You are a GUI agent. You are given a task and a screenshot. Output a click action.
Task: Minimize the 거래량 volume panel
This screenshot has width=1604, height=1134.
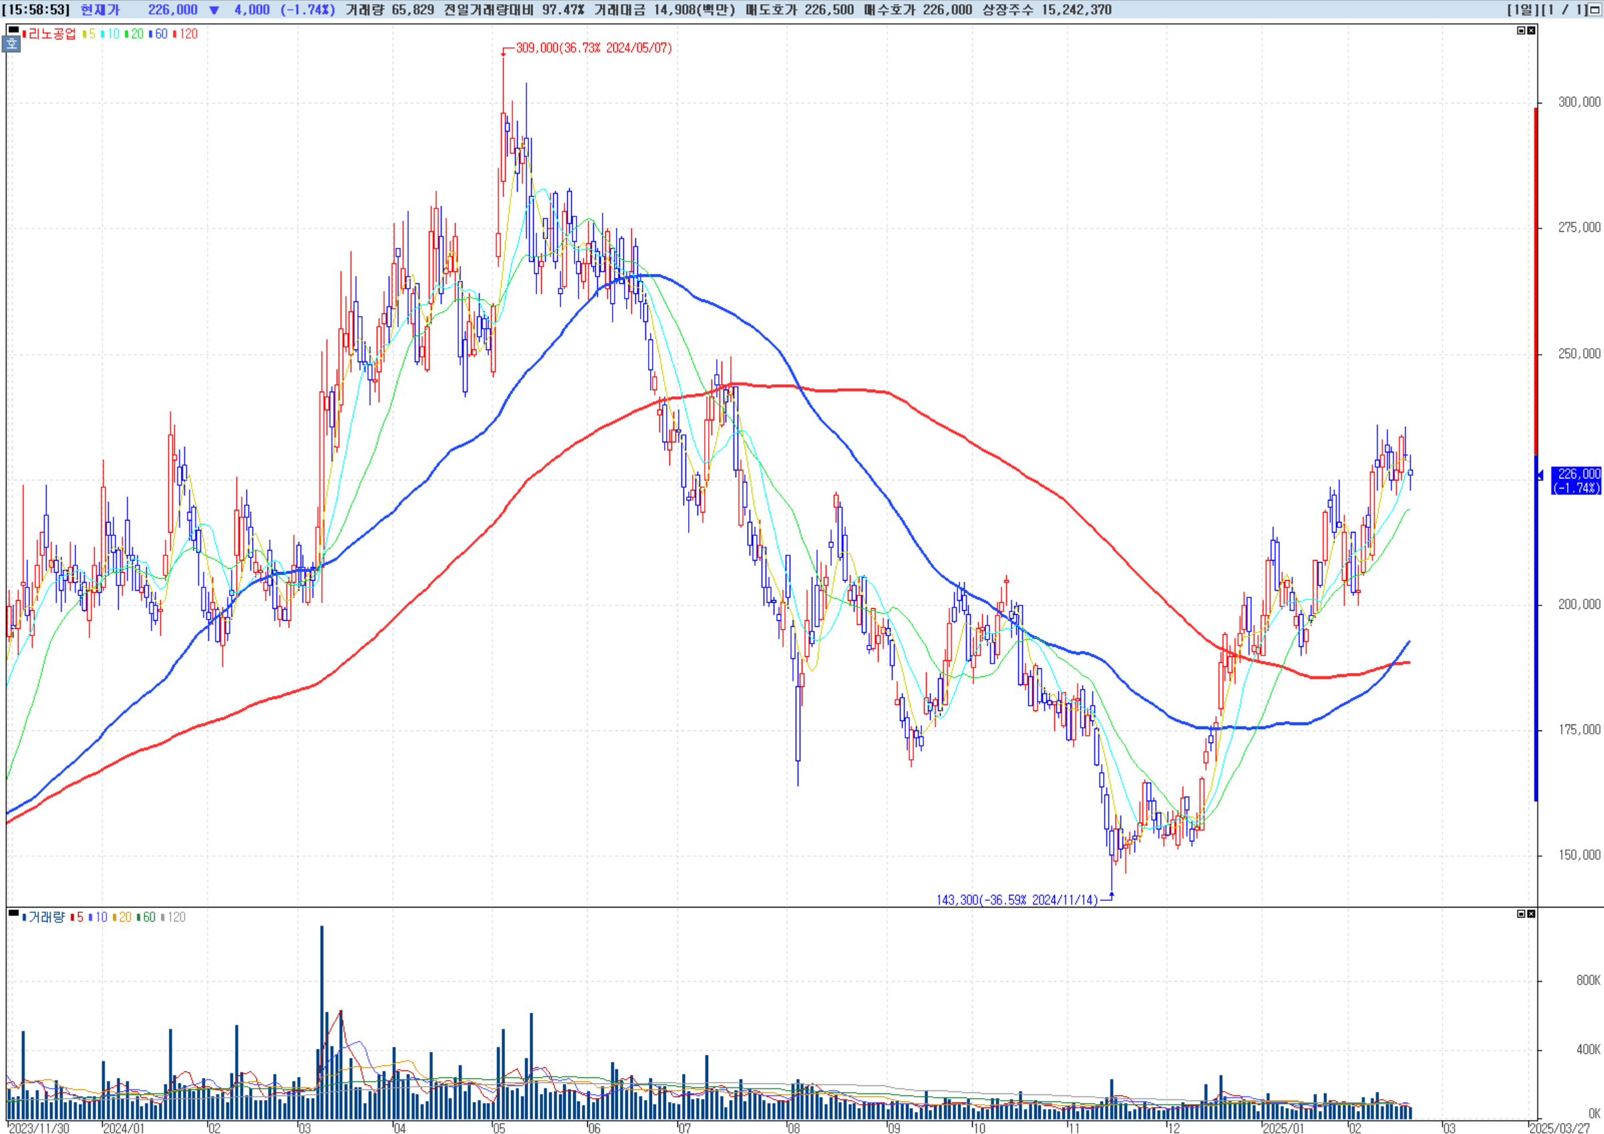(1521, 914)
